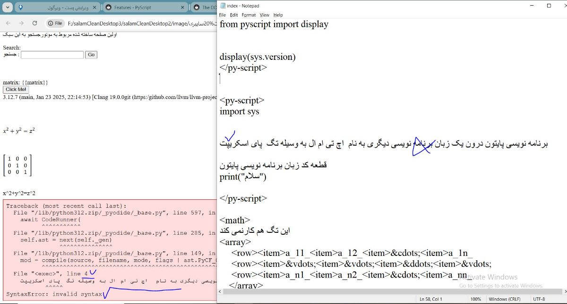The height and width of the screenshot is (304, 567).
Task: Click the PyScript tab favicon
Action: [109, 8]
